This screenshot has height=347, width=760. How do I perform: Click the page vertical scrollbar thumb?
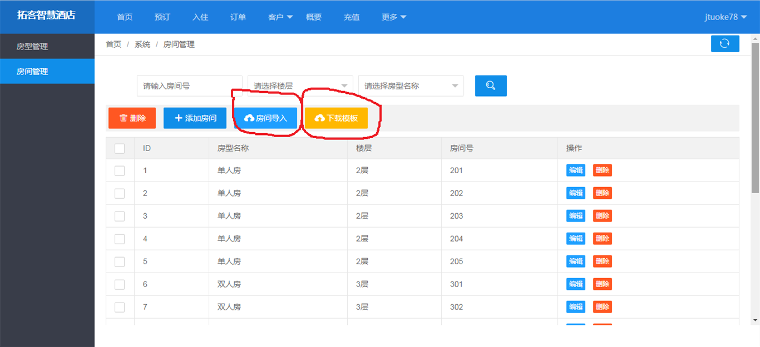pos(755,118)
